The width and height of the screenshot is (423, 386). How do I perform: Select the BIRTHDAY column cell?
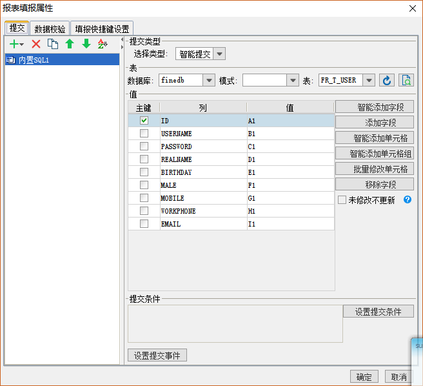(x=203, y=172)
